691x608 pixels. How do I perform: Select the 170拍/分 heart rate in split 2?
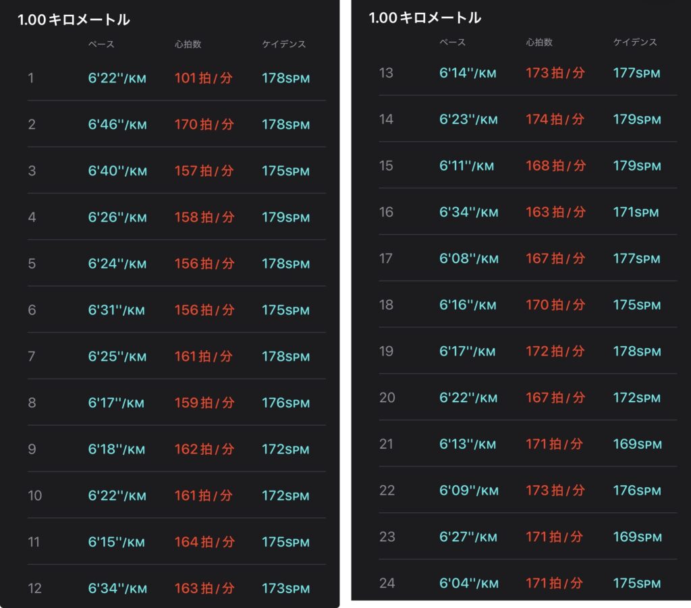point(204,124)
